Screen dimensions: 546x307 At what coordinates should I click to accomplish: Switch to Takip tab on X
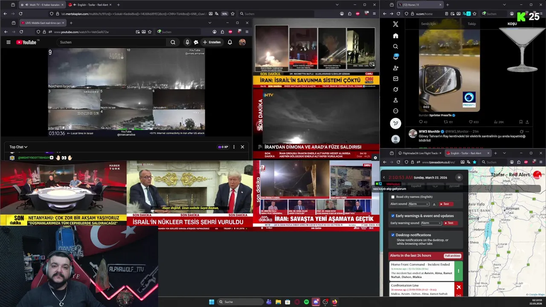coord(472,24)
